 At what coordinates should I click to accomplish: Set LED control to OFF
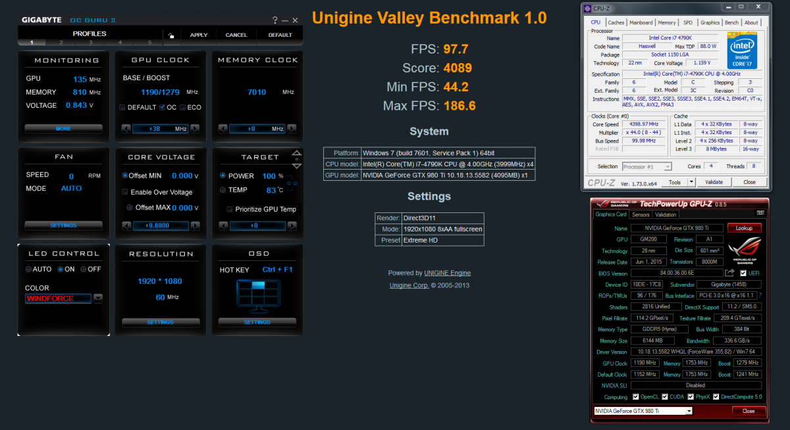point(83,269)
